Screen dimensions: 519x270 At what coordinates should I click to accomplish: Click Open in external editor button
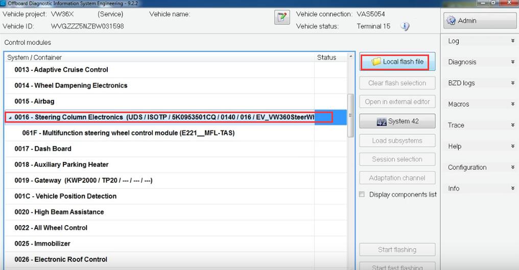pos(397,102)
